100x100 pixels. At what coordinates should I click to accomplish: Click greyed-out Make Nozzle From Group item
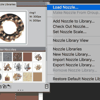(x=73, y=12)
